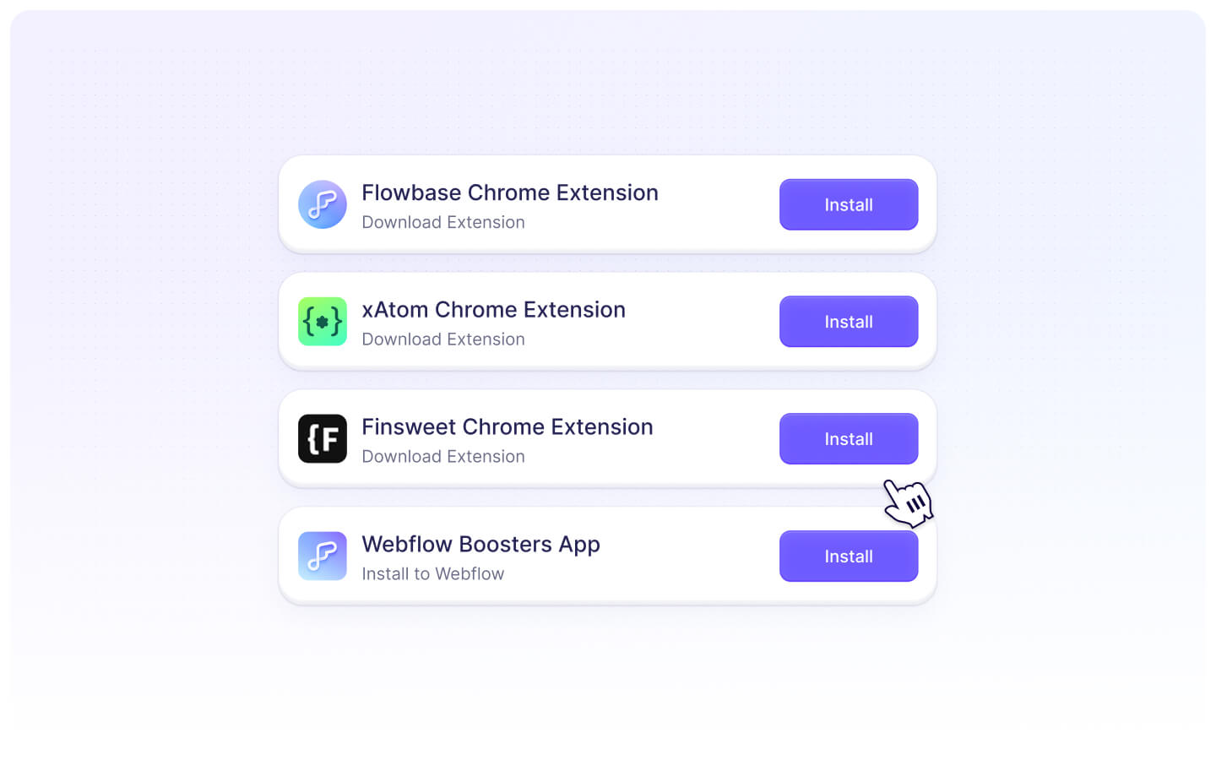Click the Webflow Boosters App square logo icon
The width and height of the screenshot is (1216, 760).
click(323, 556)
